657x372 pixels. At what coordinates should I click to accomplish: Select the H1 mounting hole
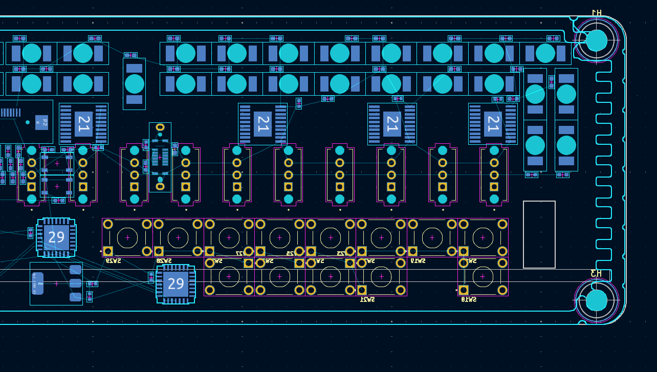(x=596, y=40)
